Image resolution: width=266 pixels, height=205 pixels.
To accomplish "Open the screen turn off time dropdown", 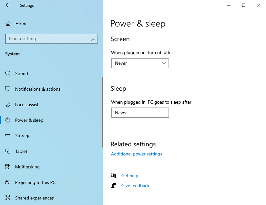I will (x=140, y=63).
